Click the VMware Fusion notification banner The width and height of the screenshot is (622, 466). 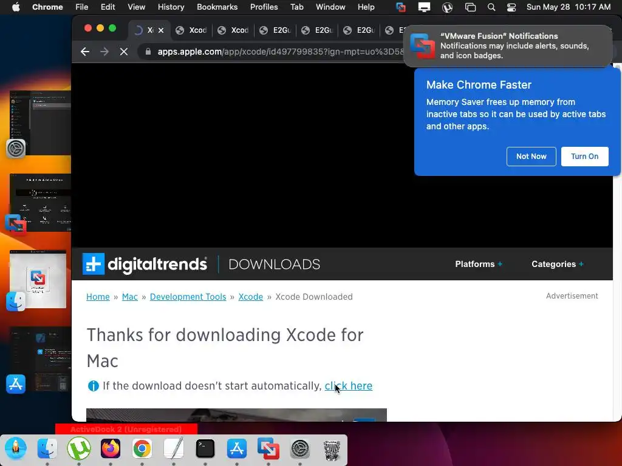508,46
